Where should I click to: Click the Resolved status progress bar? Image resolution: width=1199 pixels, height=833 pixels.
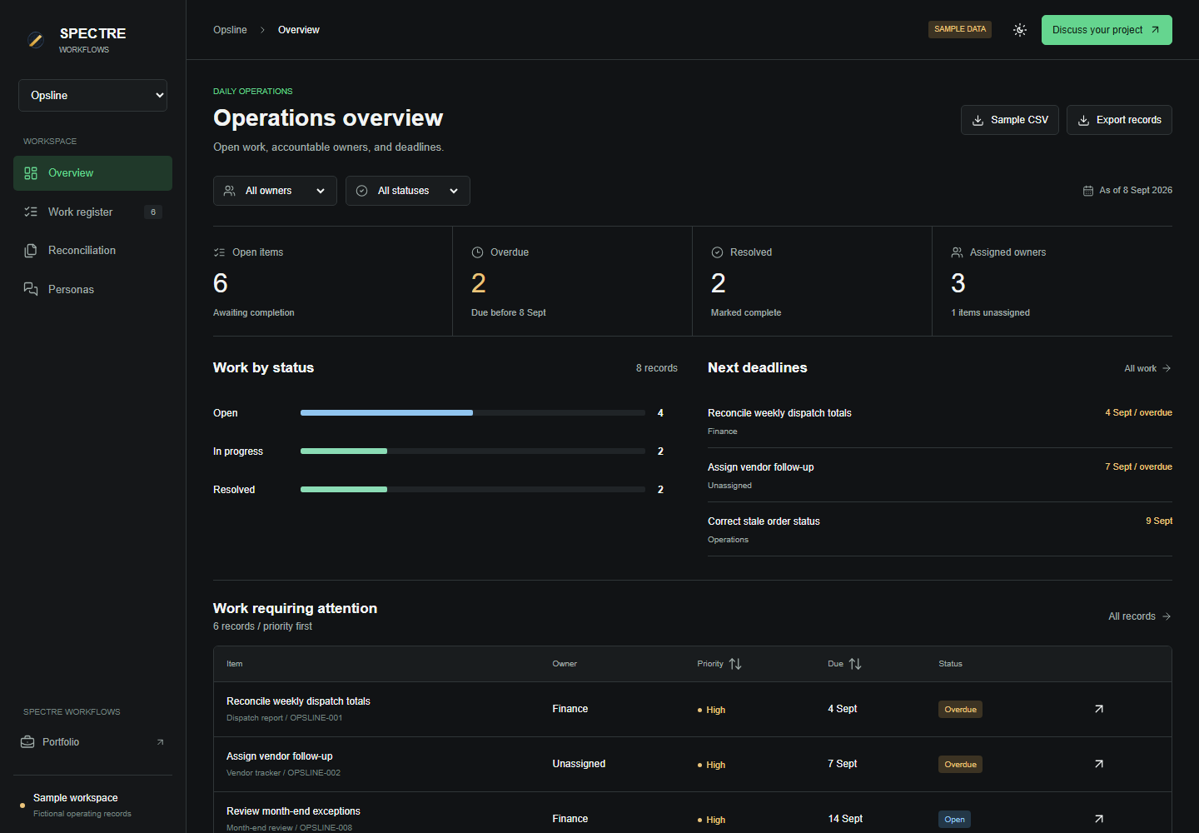coord(473,490)
